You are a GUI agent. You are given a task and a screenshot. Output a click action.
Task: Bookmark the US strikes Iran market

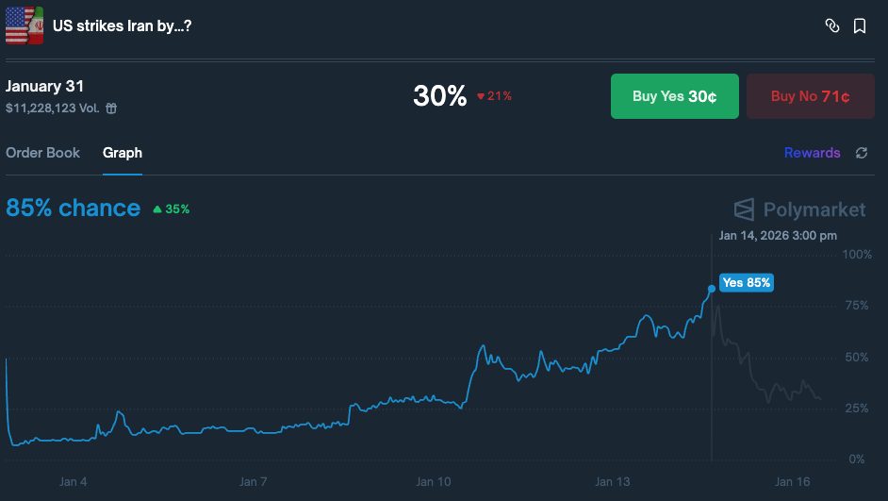(860, 26)
